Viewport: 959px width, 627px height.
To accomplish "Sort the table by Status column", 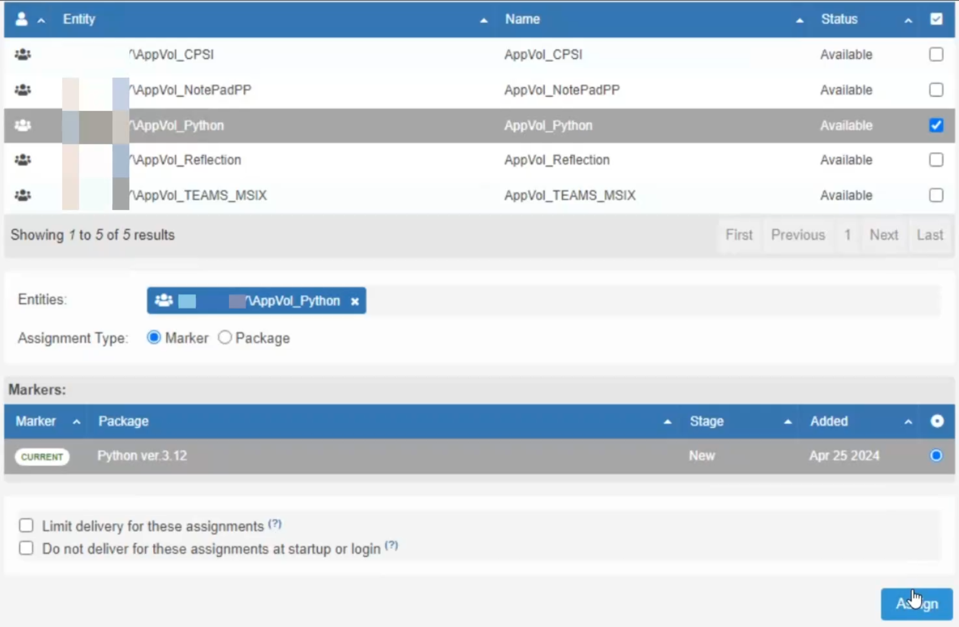I will coord(908,20).
